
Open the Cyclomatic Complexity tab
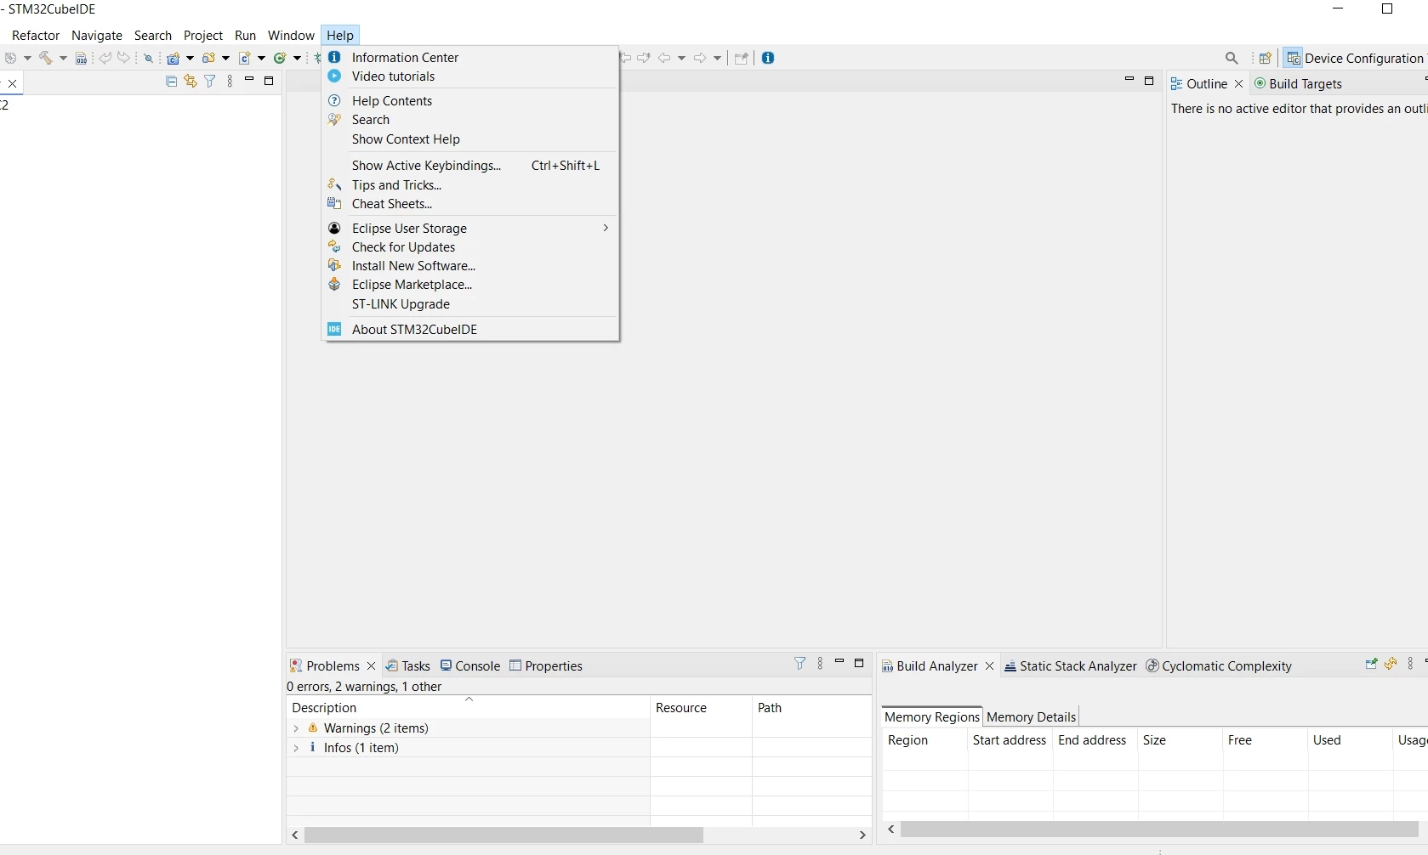tap(1219, 666)
